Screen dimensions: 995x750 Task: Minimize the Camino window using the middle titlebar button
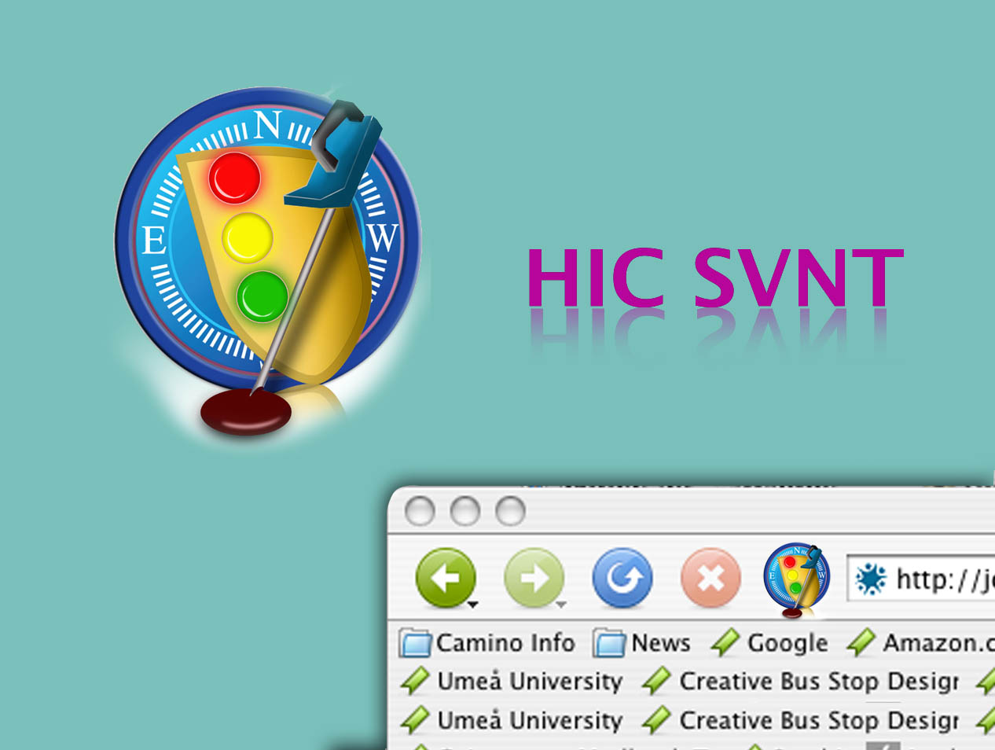[x=465, y=511]
